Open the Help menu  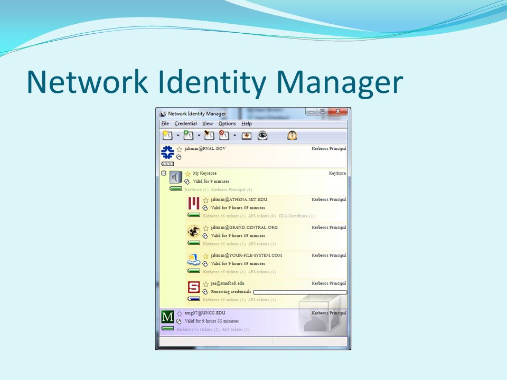pos(247,123)
